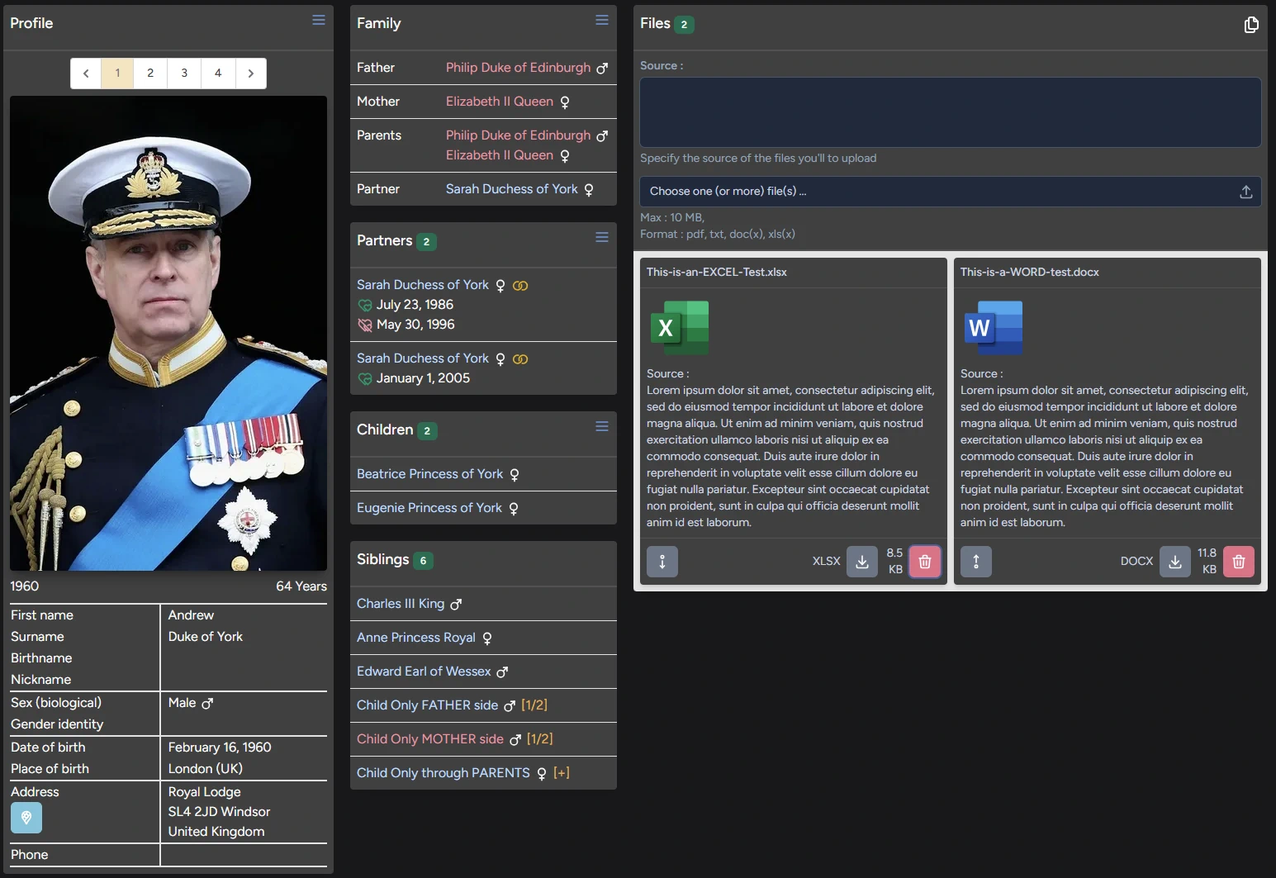Expand the Partners panel menu

tap(601, 238)
